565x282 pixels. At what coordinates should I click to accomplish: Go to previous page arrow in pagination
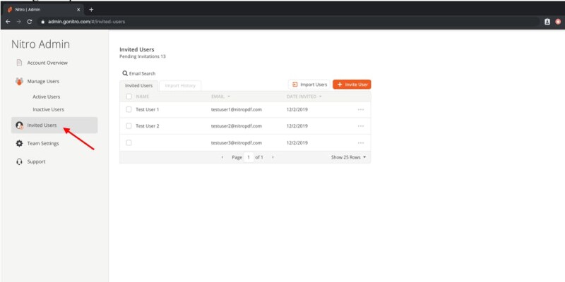pos(222,157)
